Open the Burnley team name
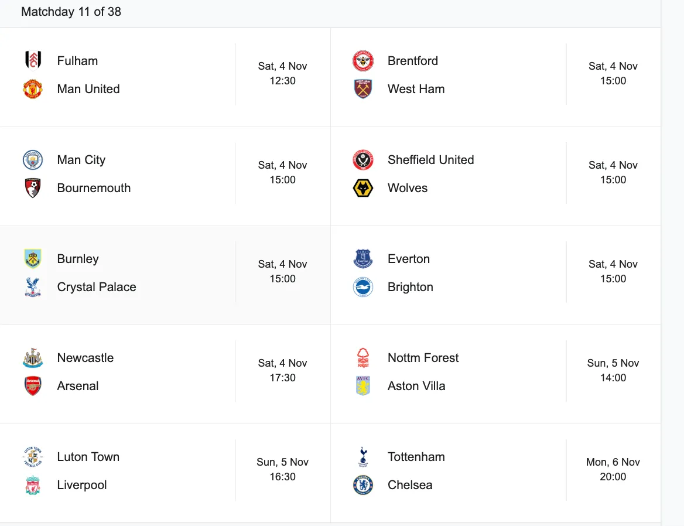Image resolution: width=684 pixels, height=526 pixels. (x=78, y=259)
